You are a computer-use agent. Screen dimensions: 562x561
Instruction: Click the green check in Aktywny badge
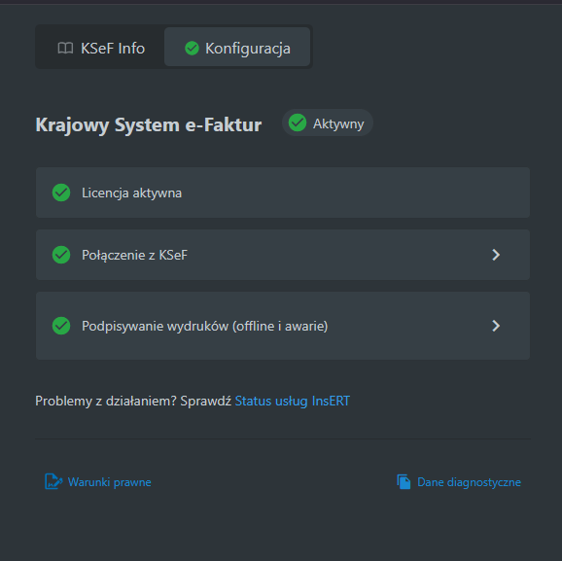tap(298, 123)
